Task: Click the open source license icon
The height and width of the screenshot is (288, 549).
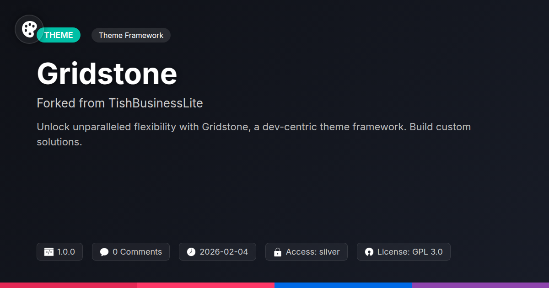Action: coord(369,252)
